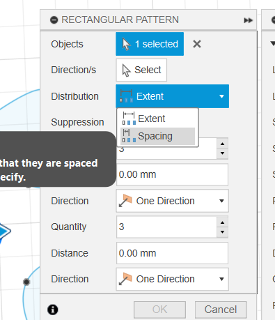275x320 pixels.
Task: Open the first One Direction dropdown
Action: tap(172, 201)
